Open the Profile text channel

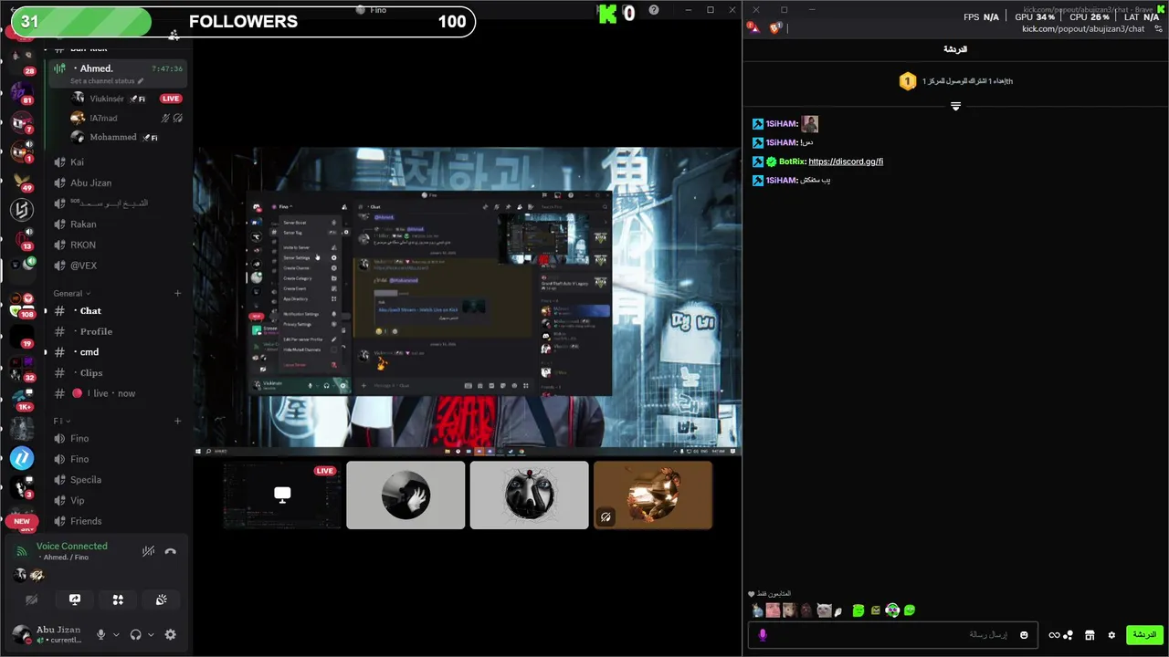pyautogui.click(x=119, y=331)
